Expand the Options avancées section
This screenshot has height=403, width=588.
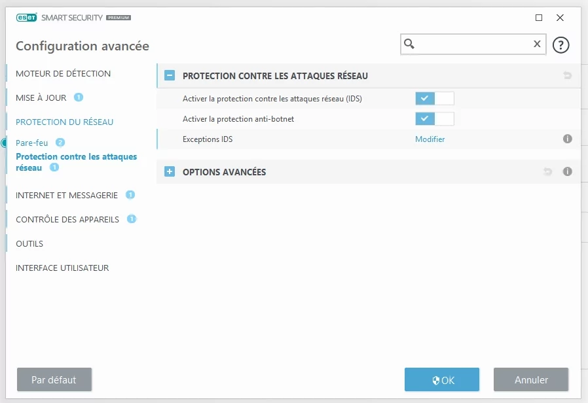[x=170, y=171]
